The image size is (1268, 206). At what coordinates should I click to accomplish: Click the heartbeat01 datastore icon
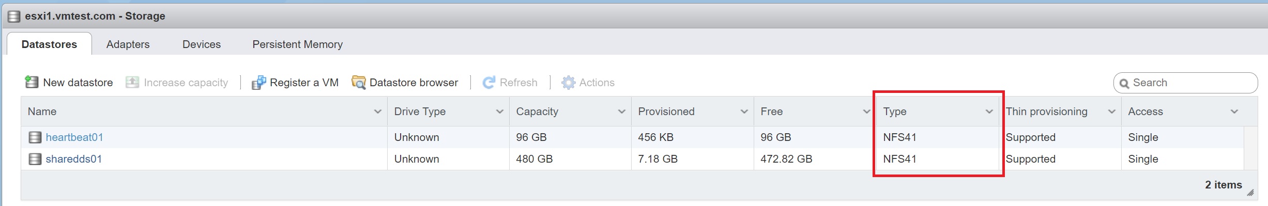tap(35, 137)
